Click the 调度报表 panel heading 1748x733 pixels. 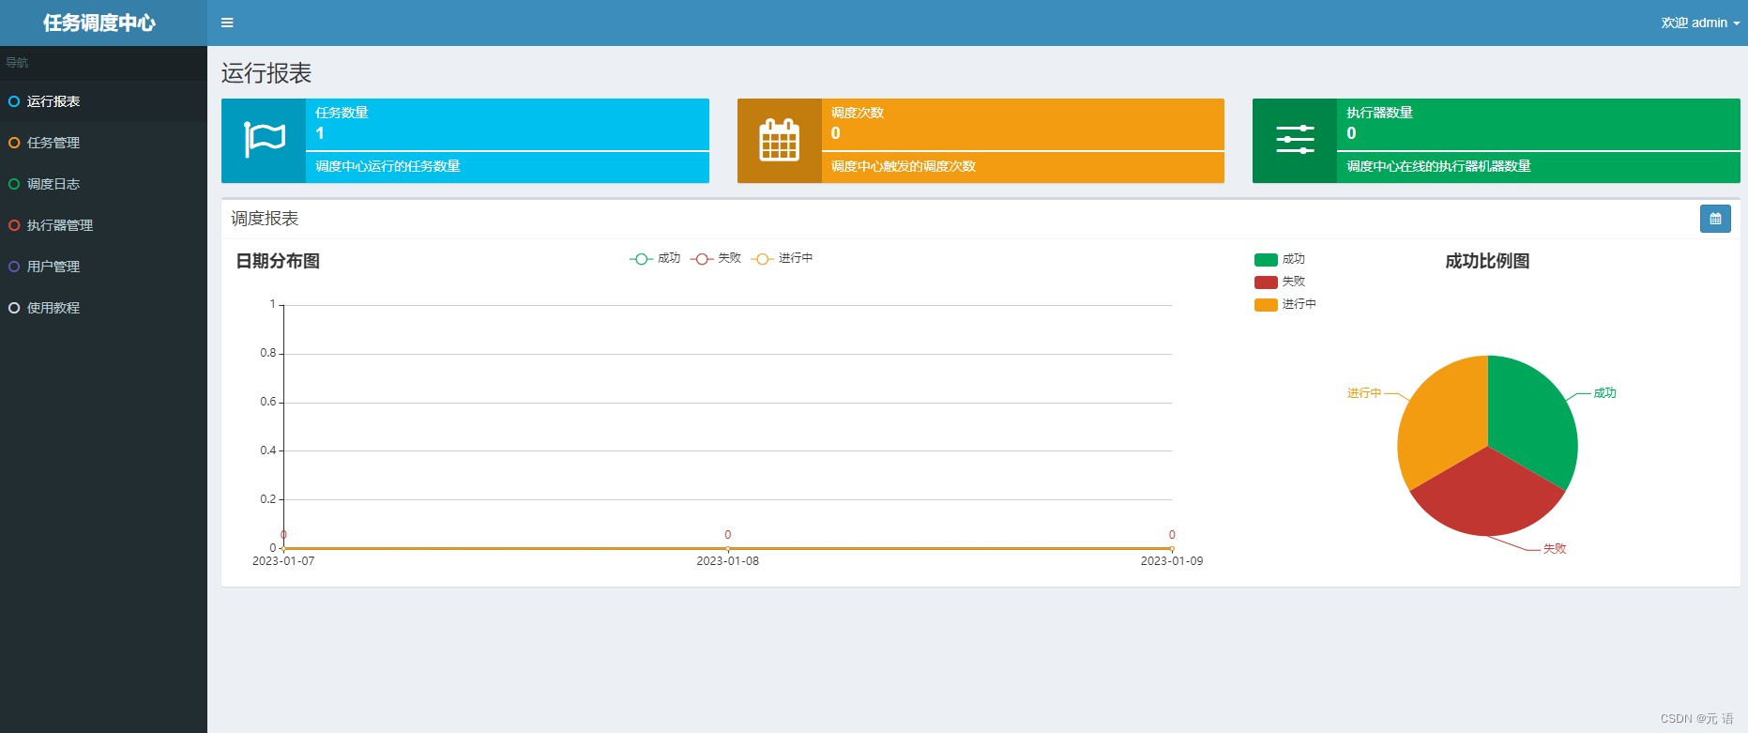(x=265, y=219)
